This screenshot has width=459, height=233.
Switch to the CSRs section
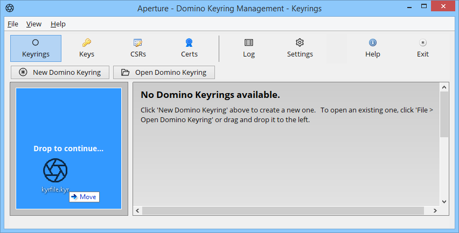138,48
